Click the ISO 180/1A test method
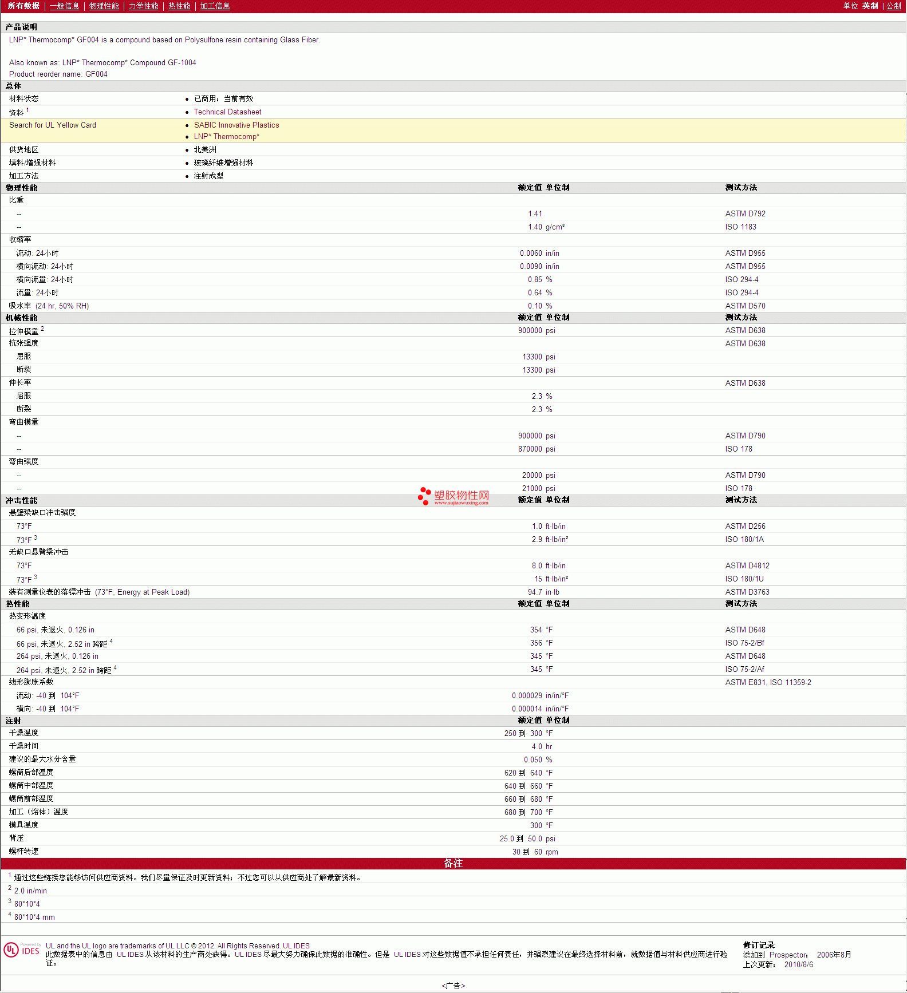Screen dimensions: 907x993 [744, 540]
